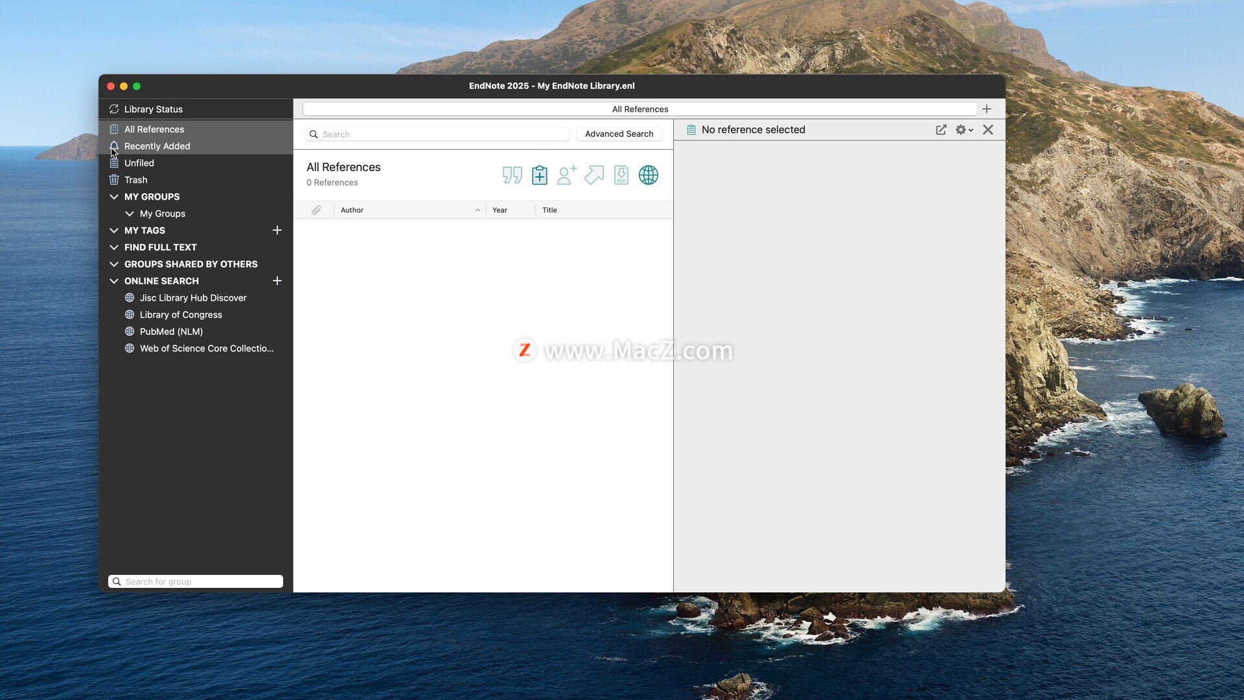This screenshot has height=700, width=1244.
Task: Click the MY GROUPS header text
Action: [152, 196]
